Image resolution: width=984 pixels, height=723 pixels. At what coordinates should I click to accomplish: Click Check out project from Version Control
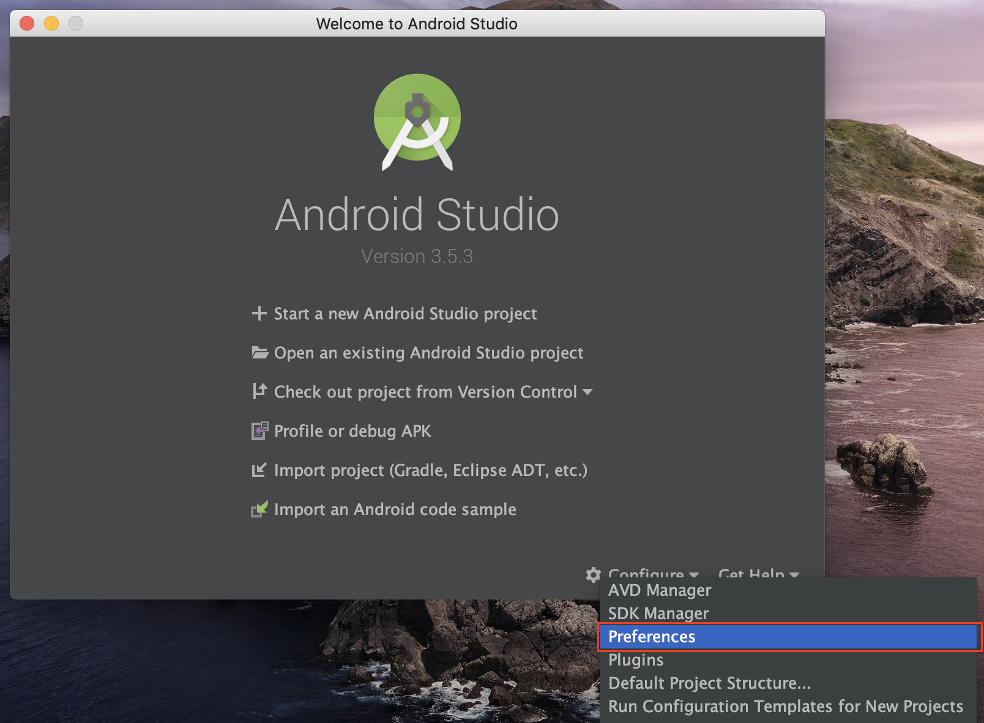(425, 392)
